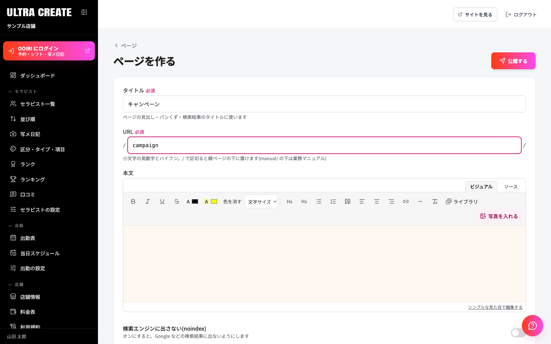Pick the yellow highlight color swatch

[214, 201]
